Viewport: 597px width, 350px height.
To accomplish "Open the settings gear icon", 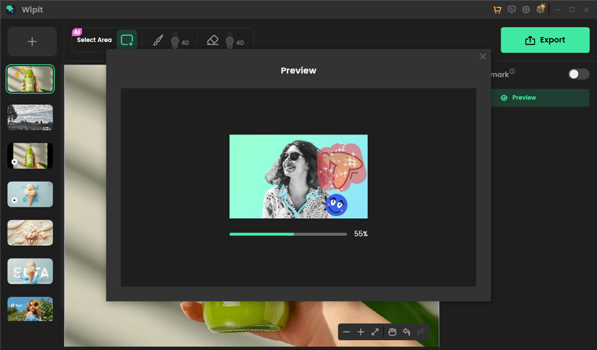I will [526, 9].
